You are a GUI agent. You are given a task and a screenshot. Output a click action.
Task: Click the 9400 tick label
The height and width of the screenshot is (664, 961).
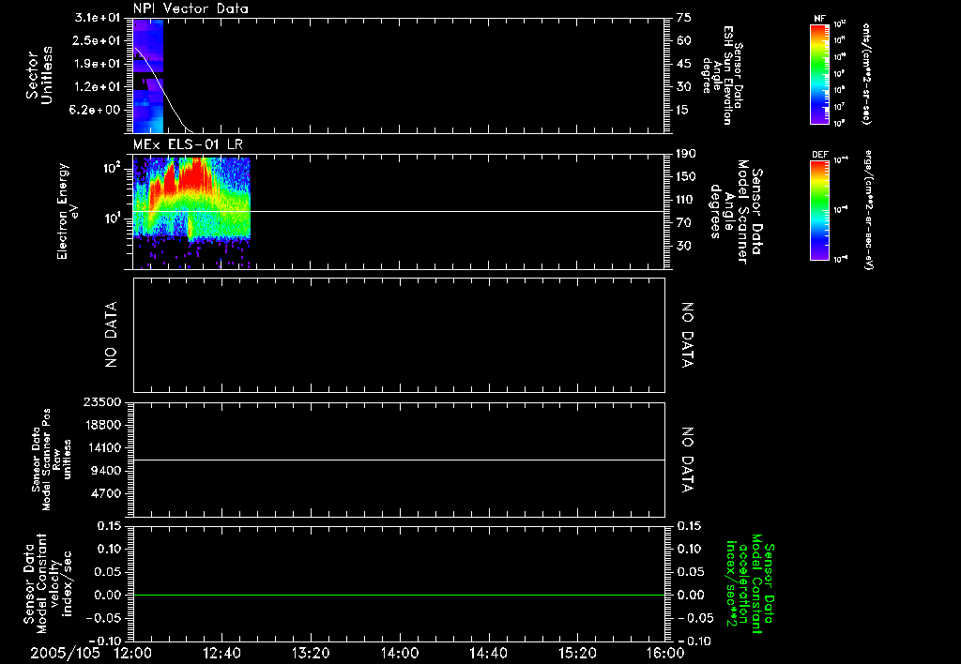tap(107, 471)
